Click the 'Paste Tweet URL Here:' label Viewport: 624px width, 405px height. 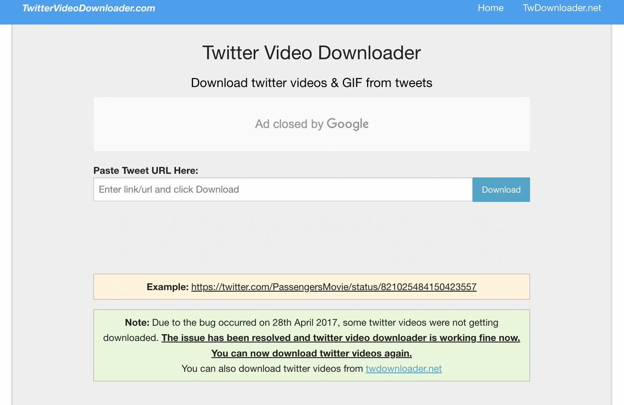point(146,171)
